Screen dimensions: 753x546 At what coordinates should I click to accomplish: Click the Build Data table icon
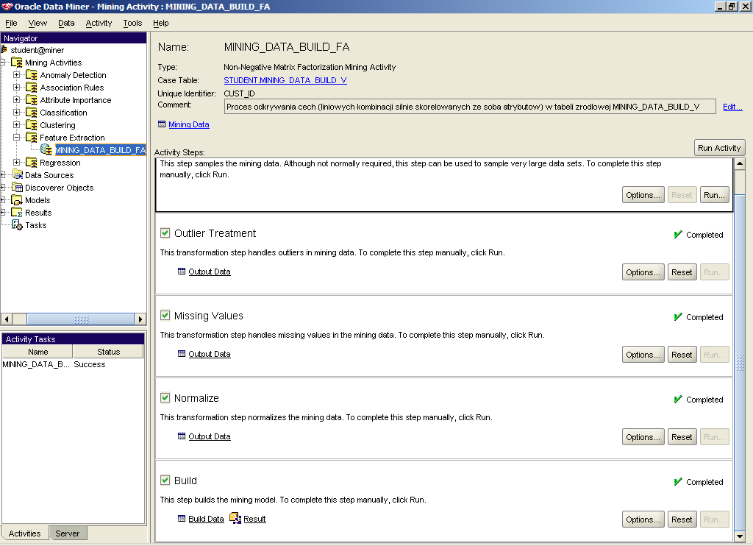pyautogui.click(x=182, y=519)
